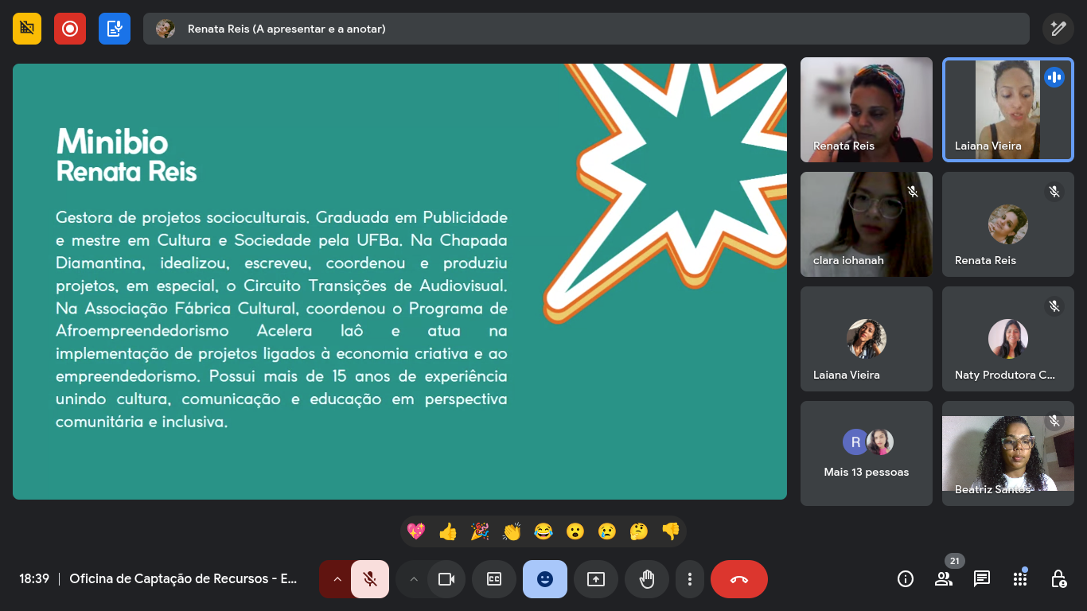The width and height of the screenshot is (1087, 611).
Task: Turn on closed captions
Action: click(494, 579)
